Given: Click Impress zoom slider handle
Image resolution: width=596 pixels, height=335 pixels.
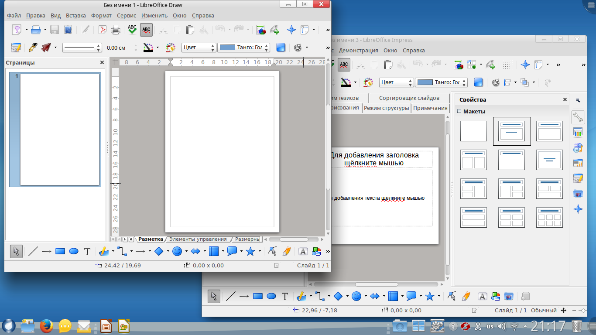Looking at the screenshot, I should click(584, 310).
